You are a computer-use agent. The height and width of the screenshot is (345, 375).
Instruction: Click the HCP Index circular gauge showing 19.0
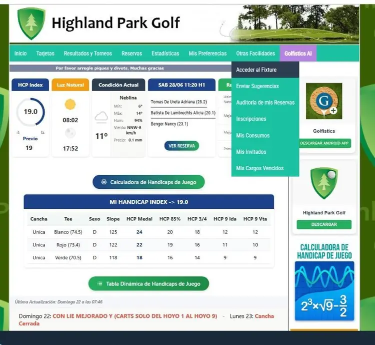click(30, 112)
